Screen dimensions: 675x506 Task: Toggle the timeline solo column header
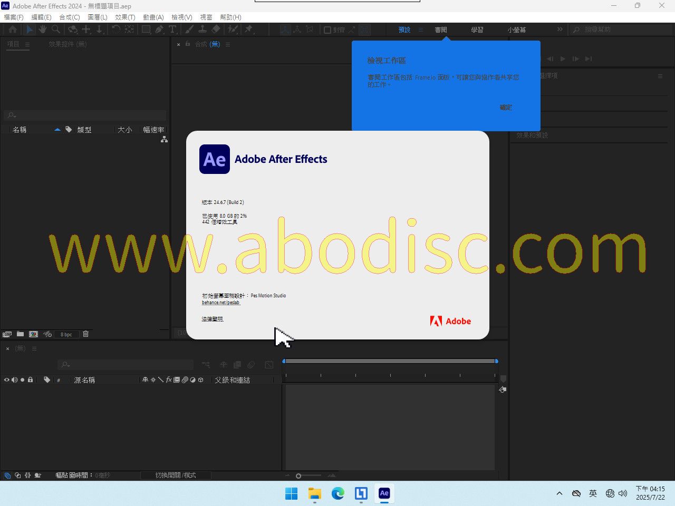click(23, 379)
